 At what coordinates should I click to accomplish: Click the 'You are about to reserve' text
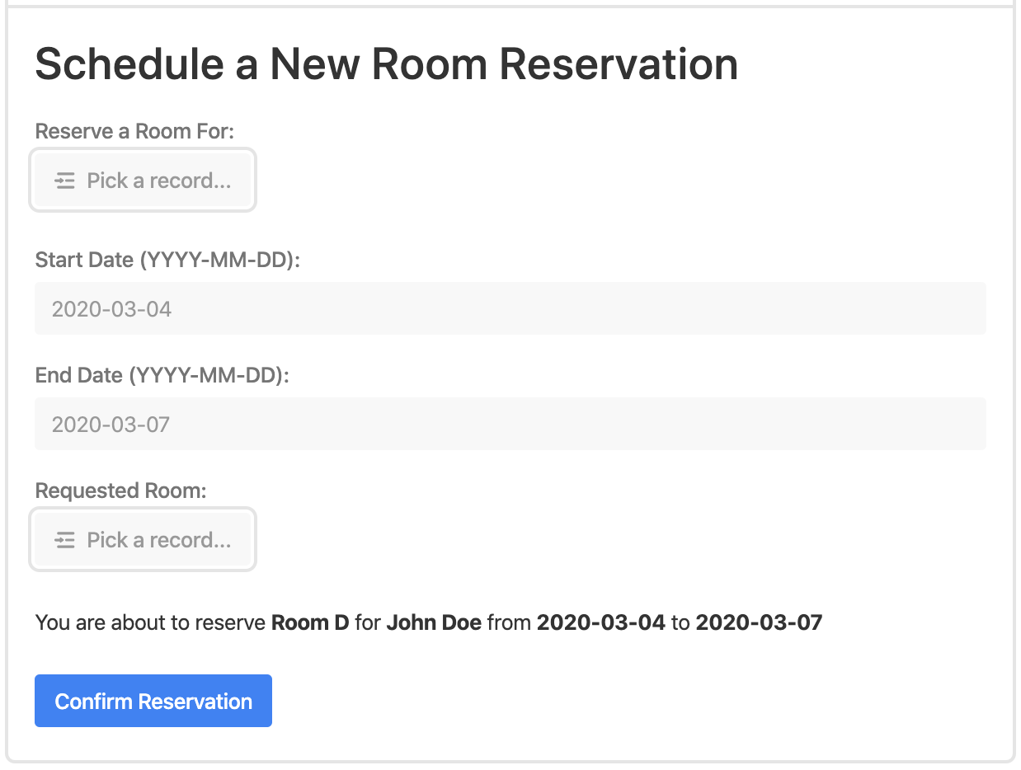[151, 622]
